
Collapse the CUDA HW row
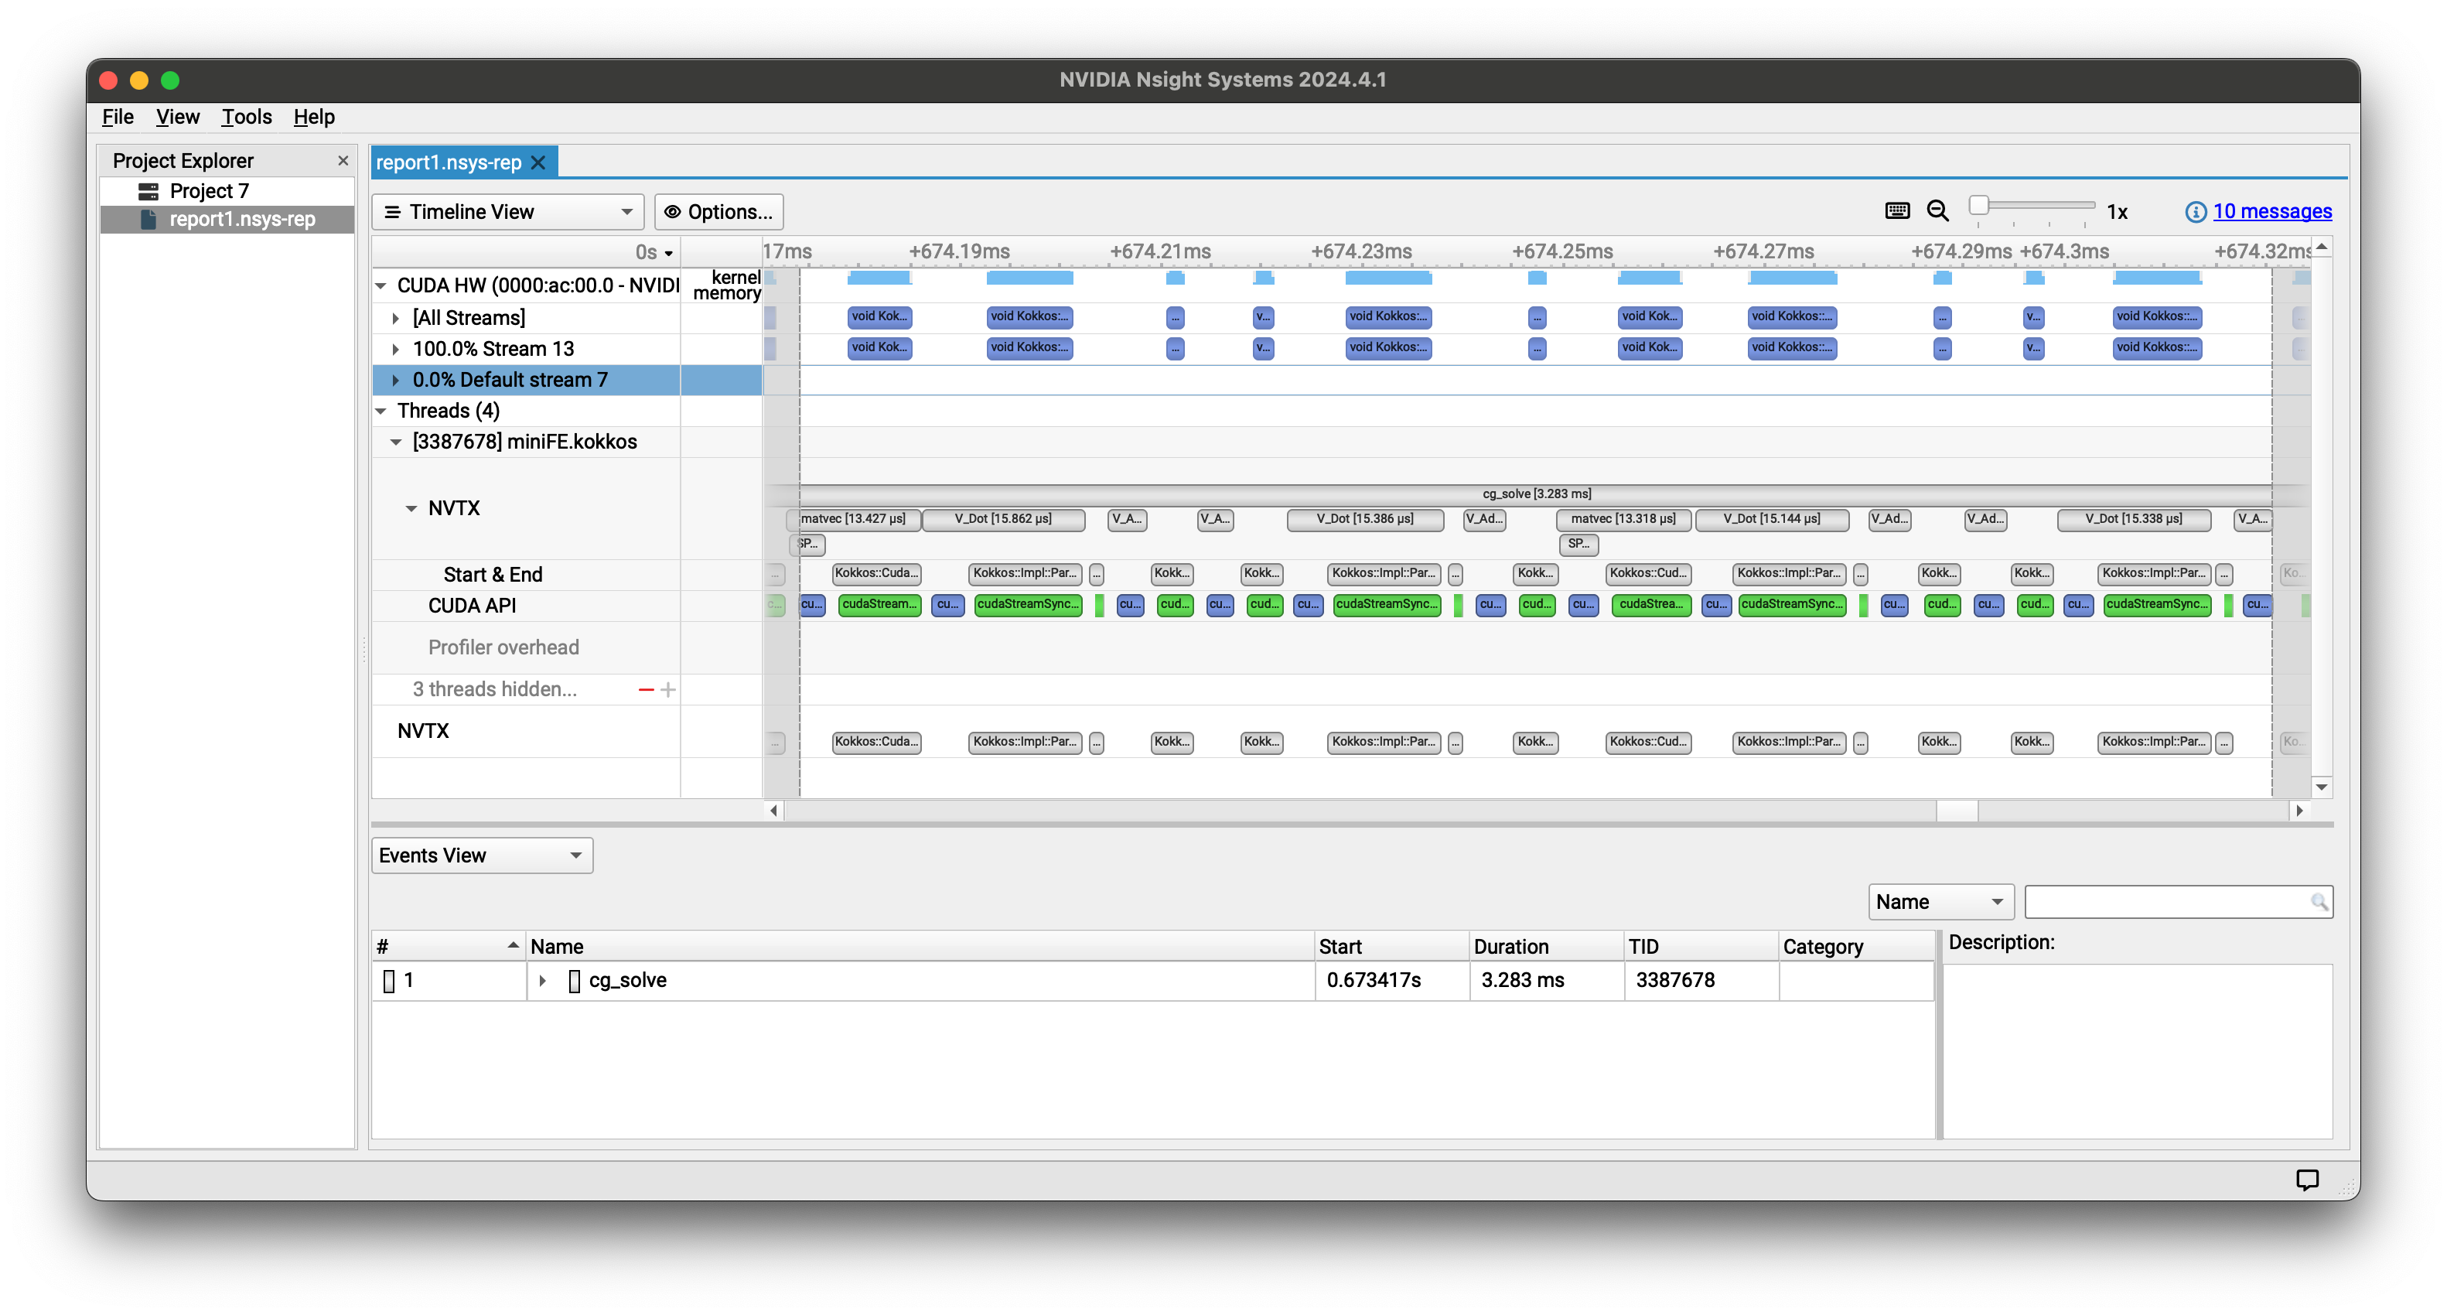pos(381,286)
